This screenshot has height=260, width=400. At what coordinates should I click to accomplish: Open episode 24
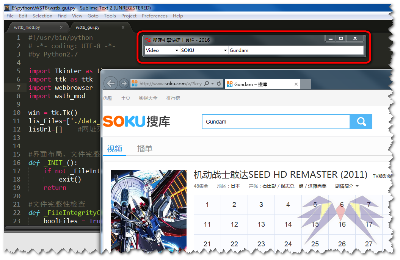(x=288, y=244)
